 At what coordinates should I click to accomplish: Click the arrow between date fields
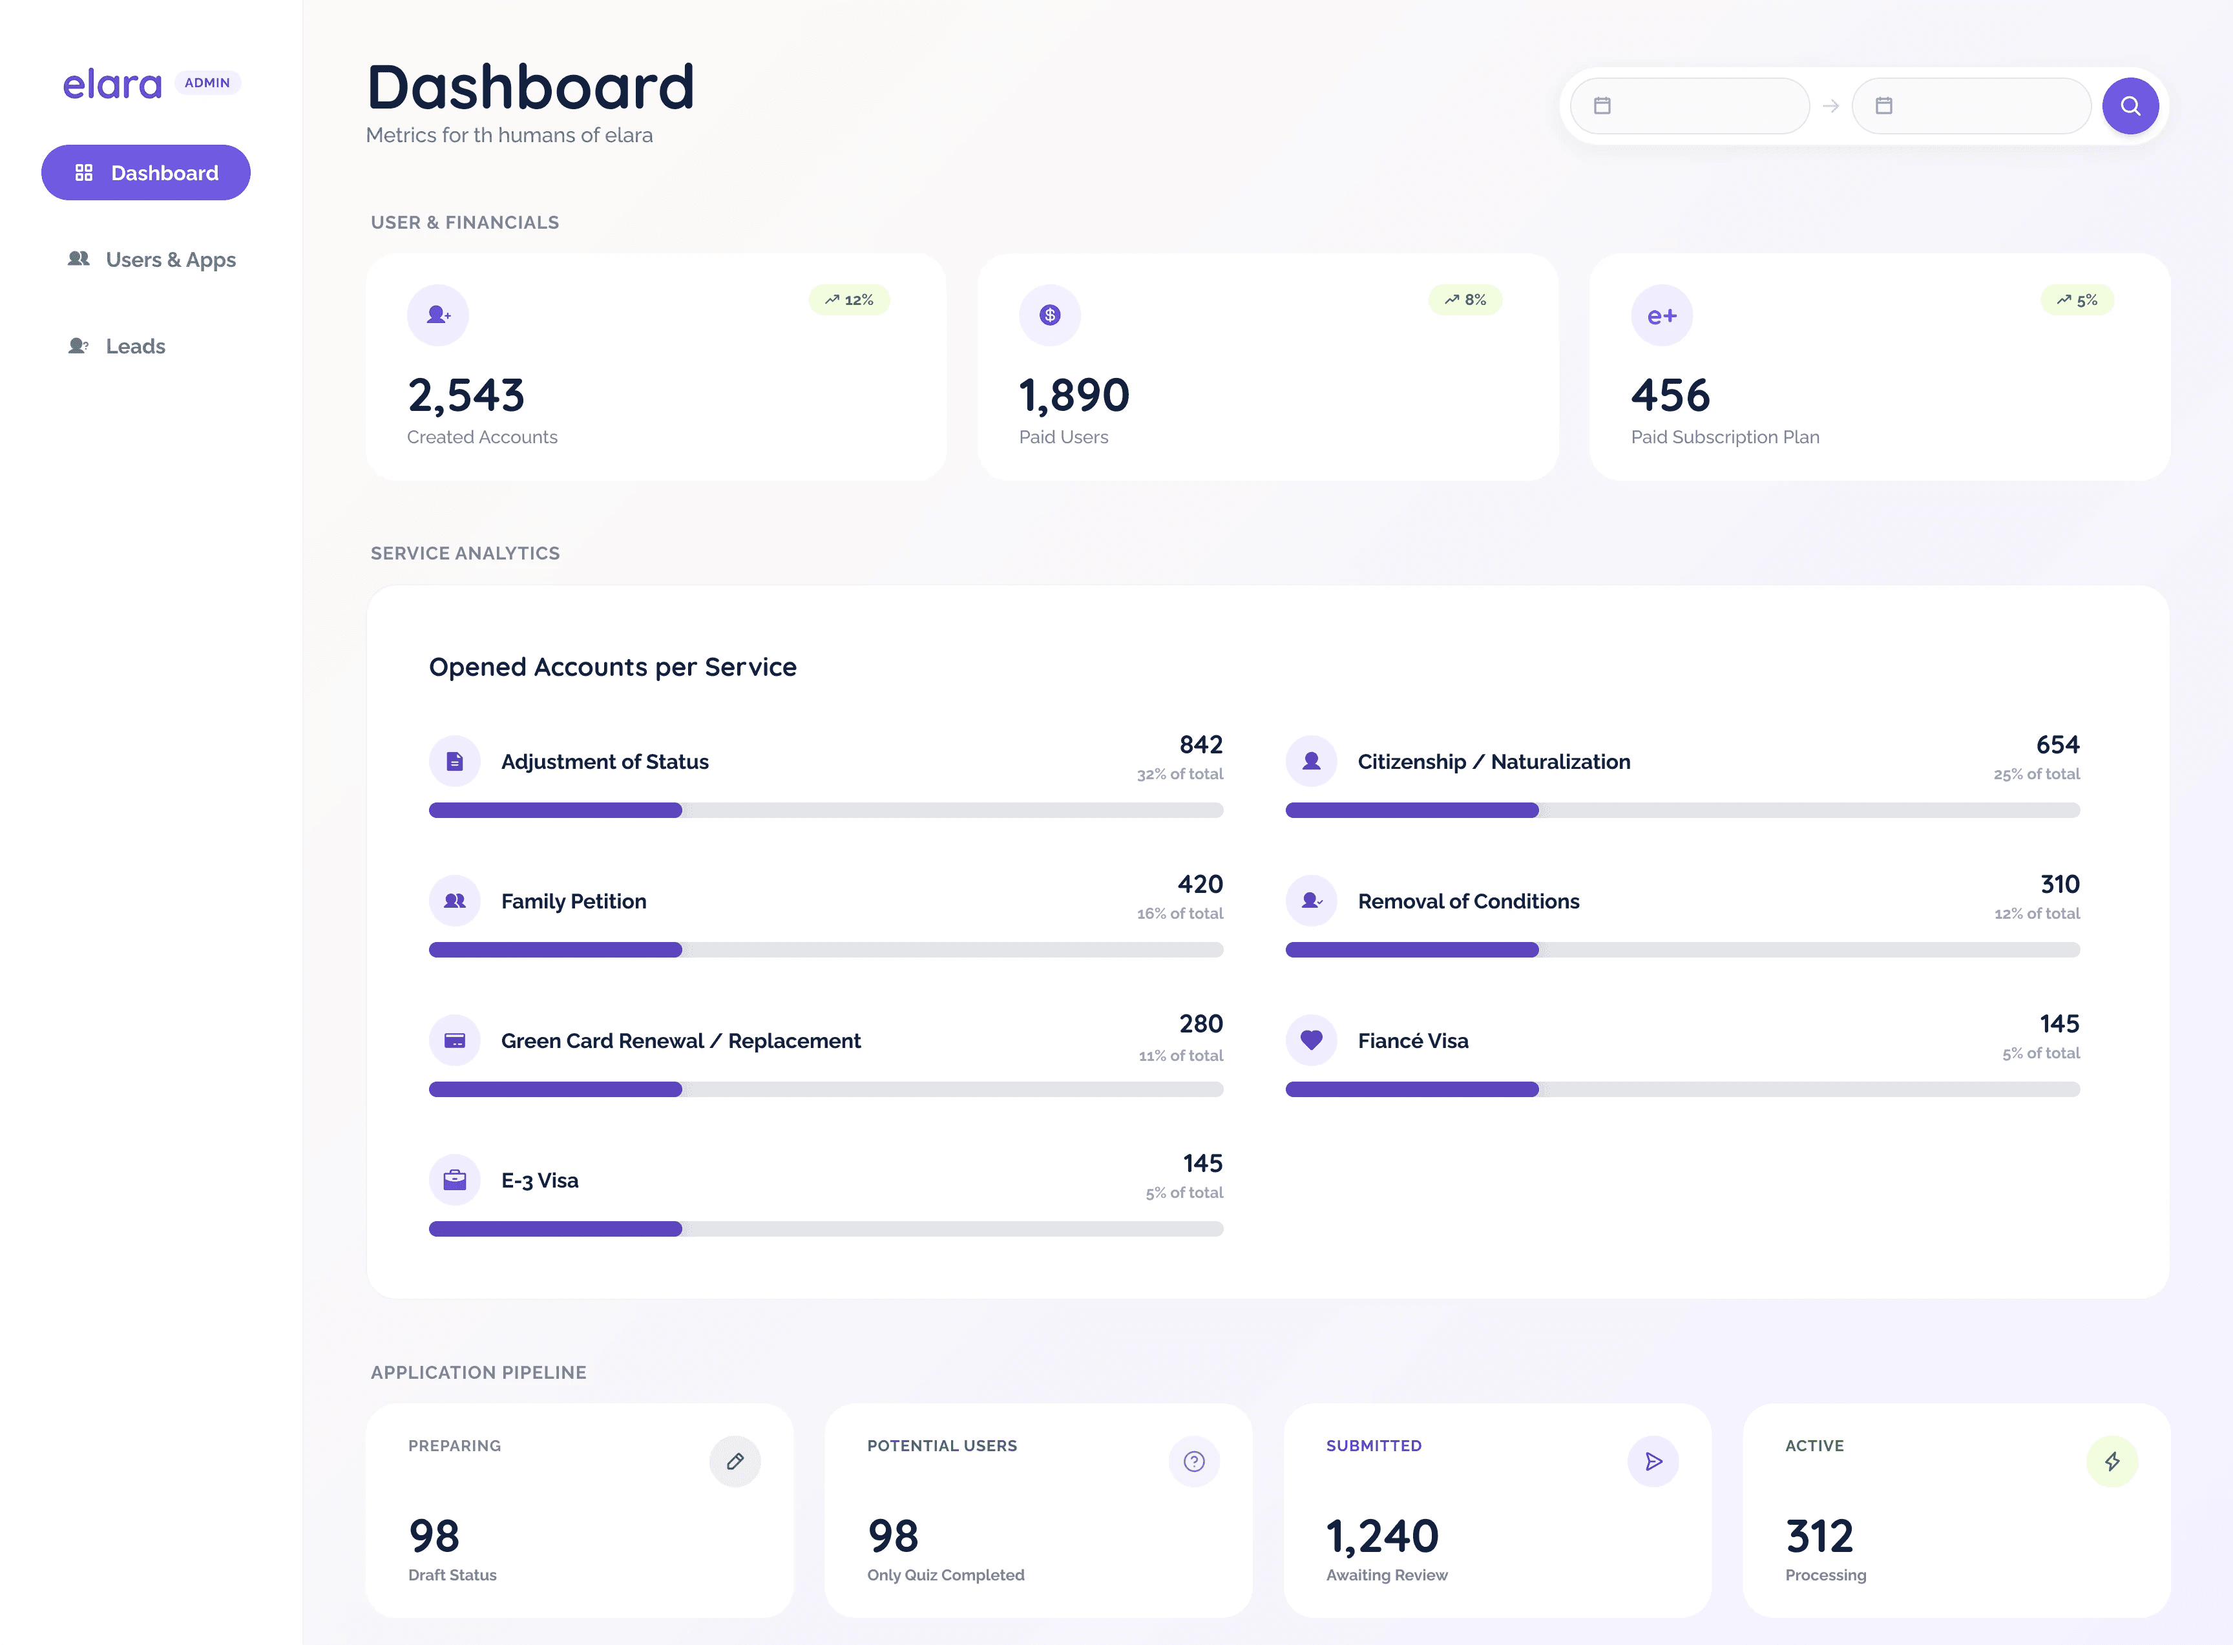(x=1830, y=105)
